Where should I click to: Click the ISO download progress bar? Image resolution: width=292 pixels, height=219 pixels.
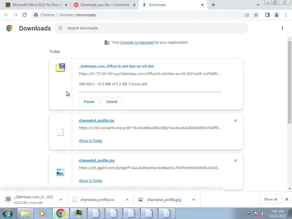[150, 92]
